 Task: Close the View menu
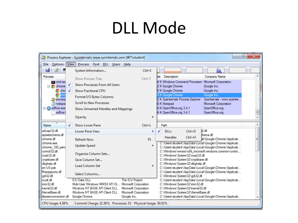tap(71, 64)
